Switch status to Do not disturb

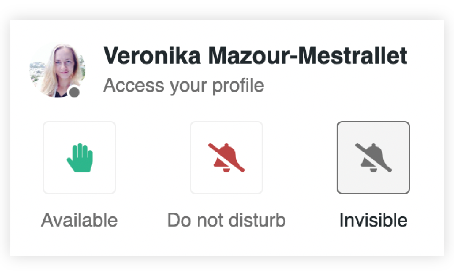226,158
